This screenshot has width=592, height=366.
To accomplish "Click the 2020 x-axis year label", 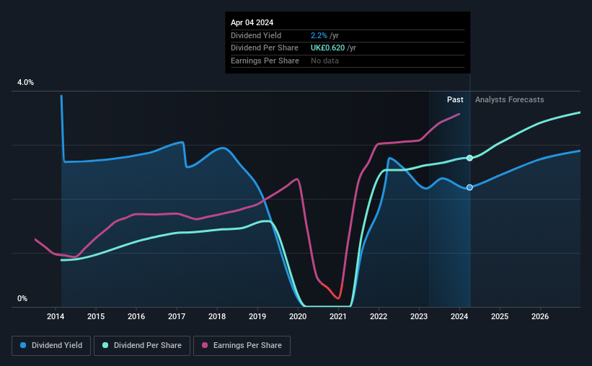I will [x=298, y=316].
